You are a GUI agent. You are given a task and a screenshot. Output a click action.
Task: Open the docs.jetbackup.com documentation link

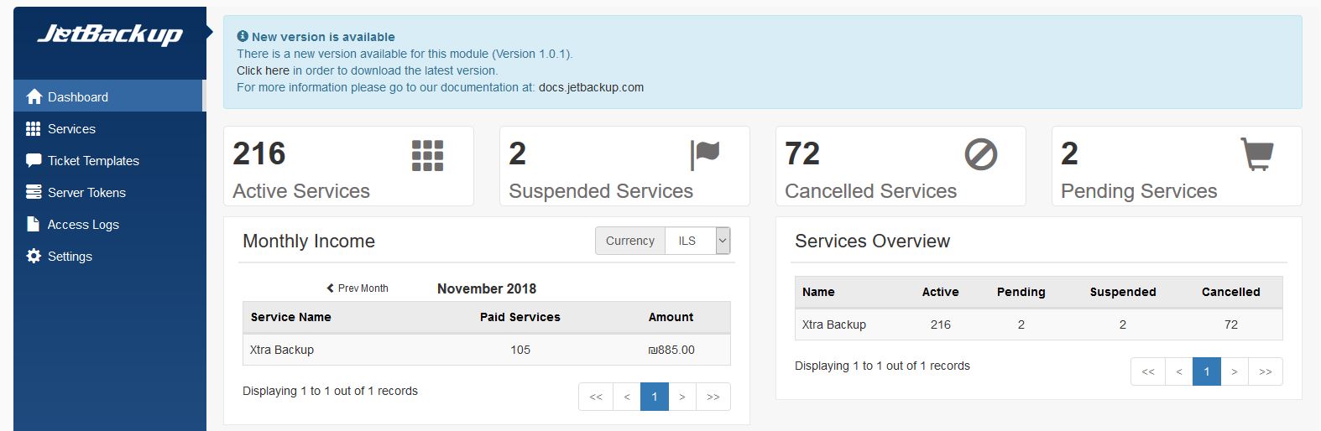(x=591, y=87)
